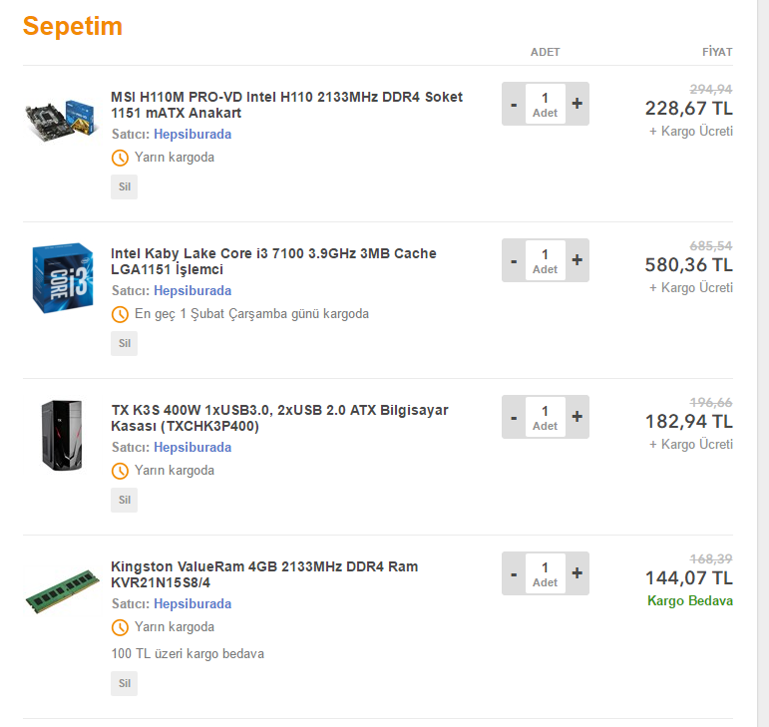The height and width of the screenshot is (727, 769).
Task: Increase MSI H110M motherboard quantity
Action: point(577,104)
